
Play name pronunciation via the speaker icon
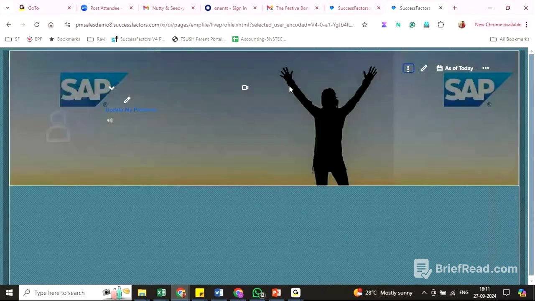[x=110, y=120]
